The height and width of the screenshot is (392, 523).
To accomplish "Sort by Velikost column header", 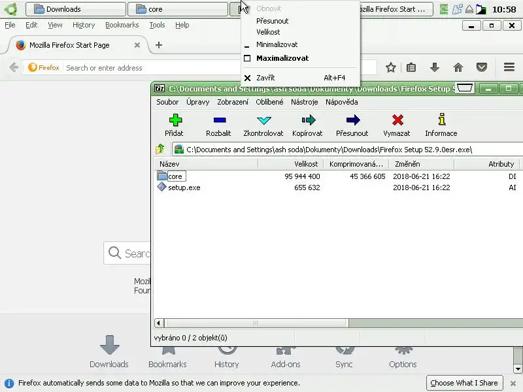I will 290,164.
